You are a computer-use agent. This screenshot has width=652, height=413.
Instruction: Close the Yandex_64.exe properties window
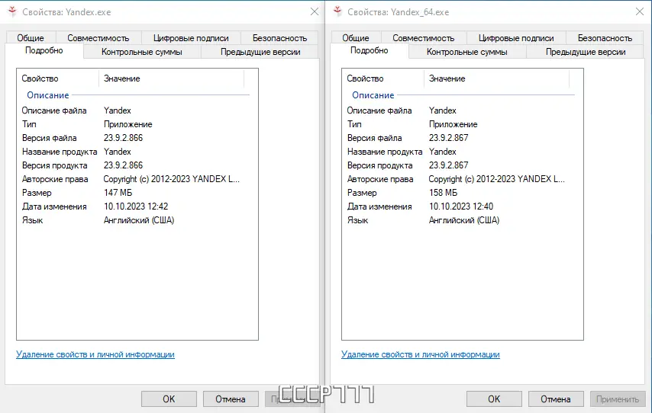(639, 11)
